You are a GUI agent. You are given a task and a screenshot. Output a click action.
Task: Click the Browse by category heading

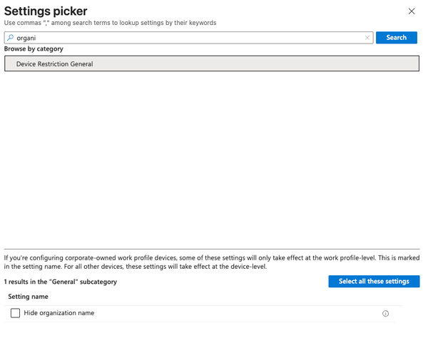pos(34,49)
